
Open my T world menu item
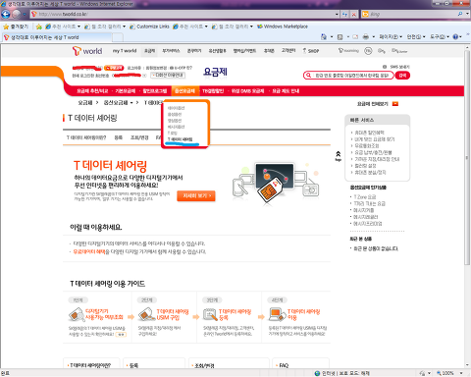click(125, 51)
